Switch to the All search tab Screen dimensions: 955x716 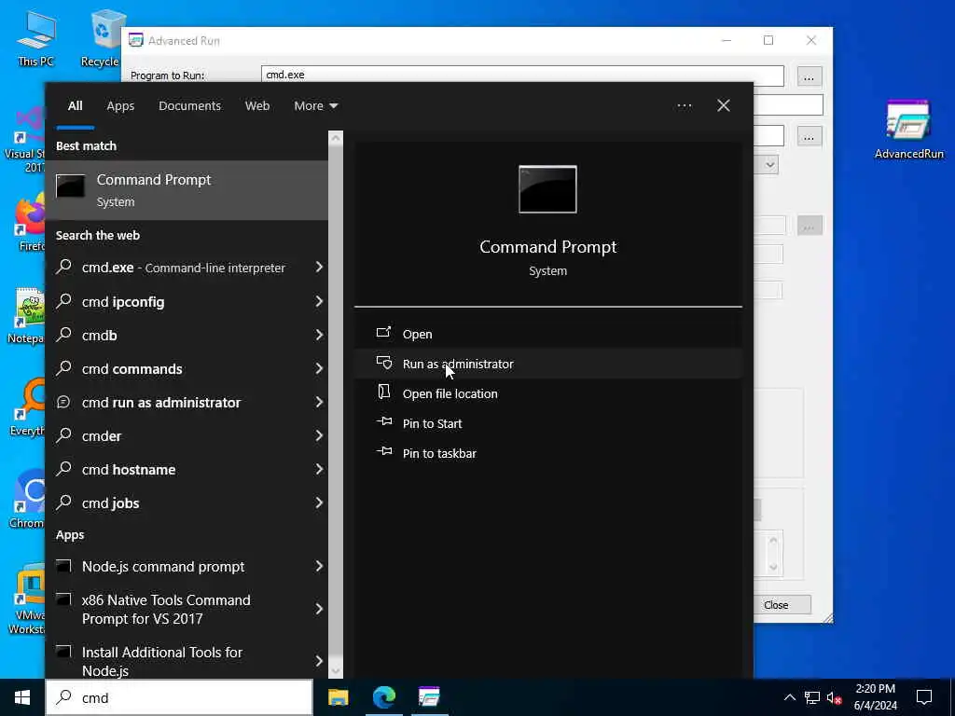[75, 106]
